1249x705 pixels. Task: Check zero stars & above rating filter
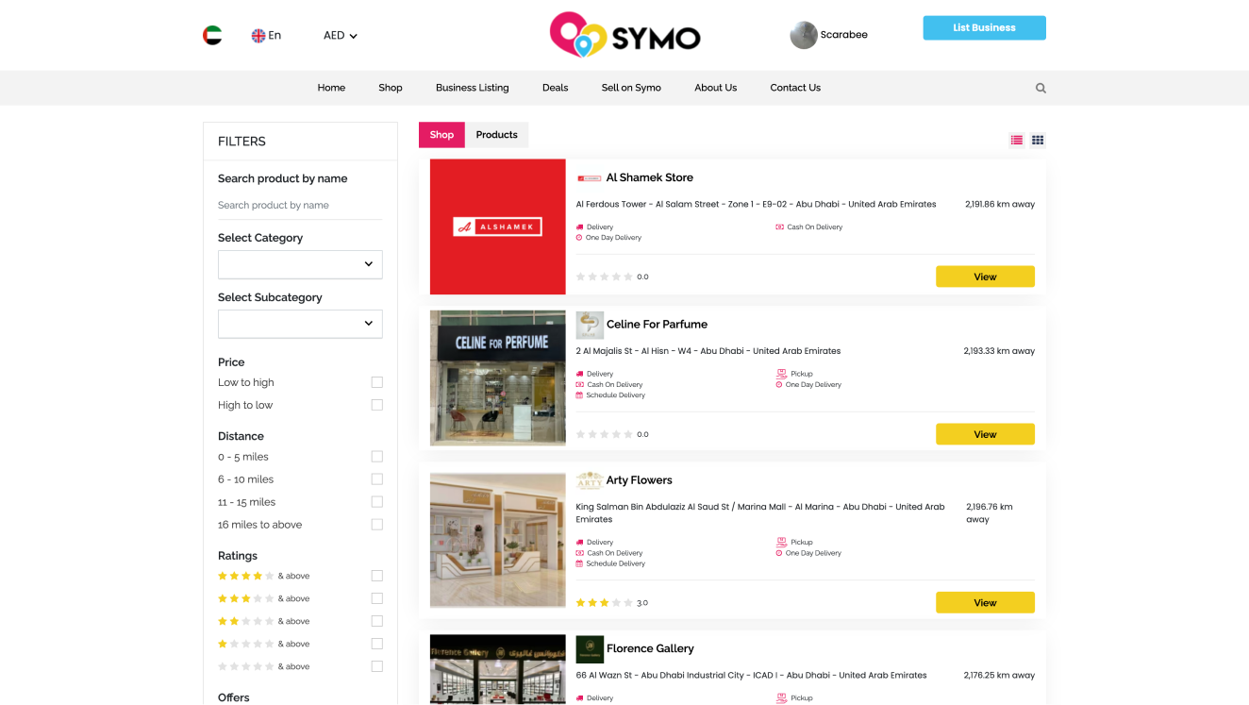tap(377, 666)
